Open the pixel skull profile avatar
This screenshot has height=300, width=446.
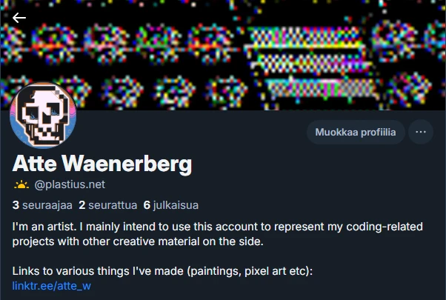(x=43, y=115)
